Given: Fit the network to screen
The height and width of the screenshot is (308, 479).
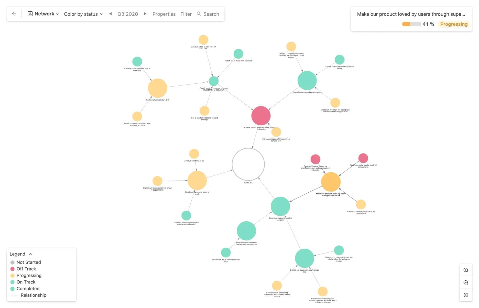Looking at the screenshot, I should [x=466, y=295].
